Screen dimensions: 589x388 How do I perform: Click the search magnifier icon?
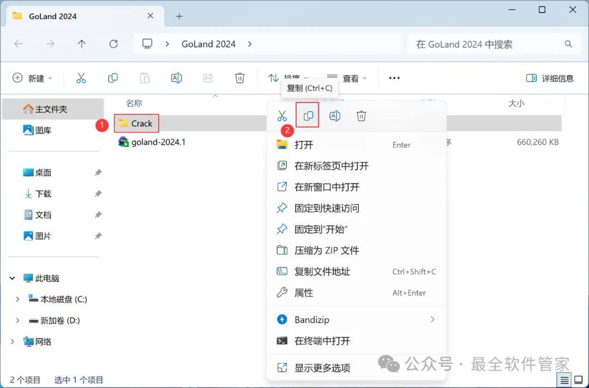pyautogui.click(x=568, y=44)
